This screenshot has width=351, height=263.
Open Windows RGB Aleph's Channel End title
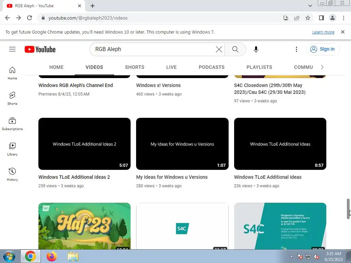[76, 85]
